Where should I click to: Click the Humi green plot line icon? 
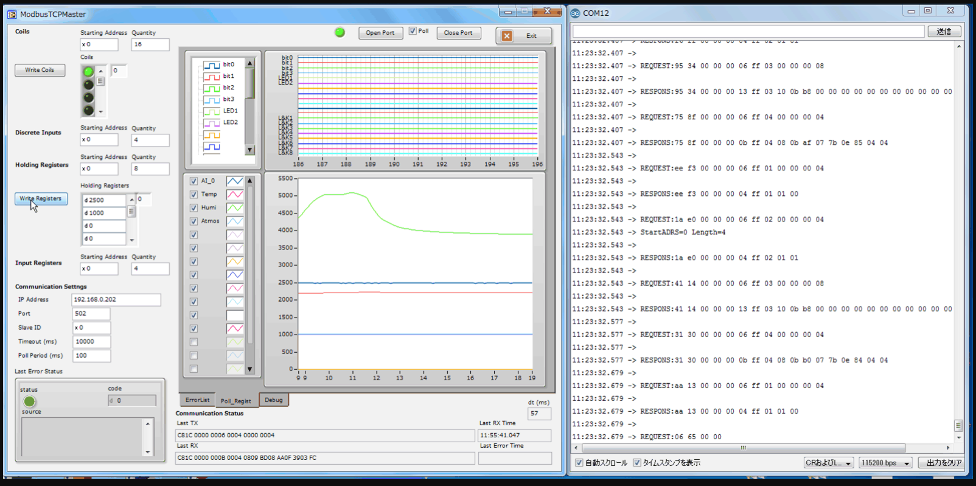[235, 208]
